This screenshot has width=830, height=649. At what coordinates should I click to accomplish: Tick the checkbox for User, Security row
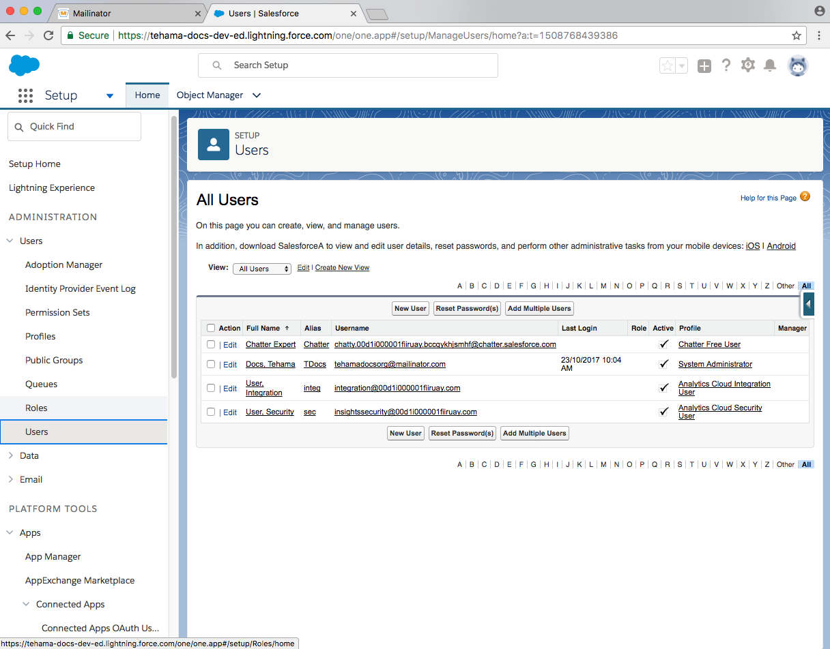coord(211,412)
